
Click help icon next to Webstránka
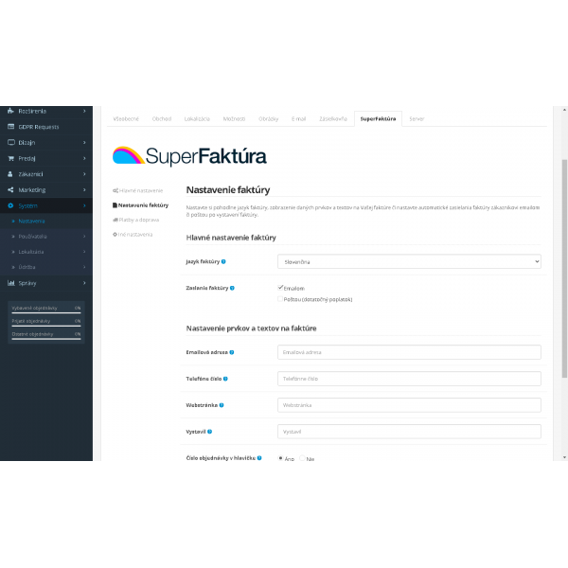pyautogui.click(x=222, y=405)
